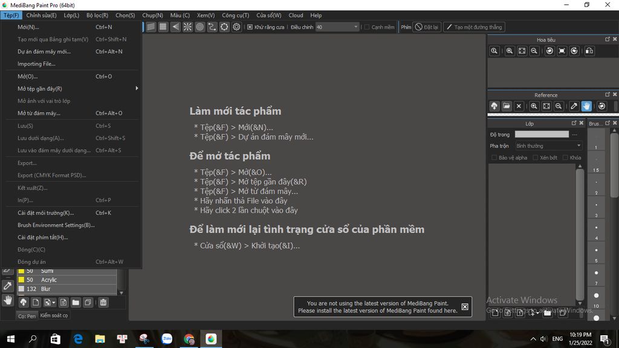Toggle the Khóa checkbox
The width and height of the screenshot is (619, 348).
[x=565, y=158]
